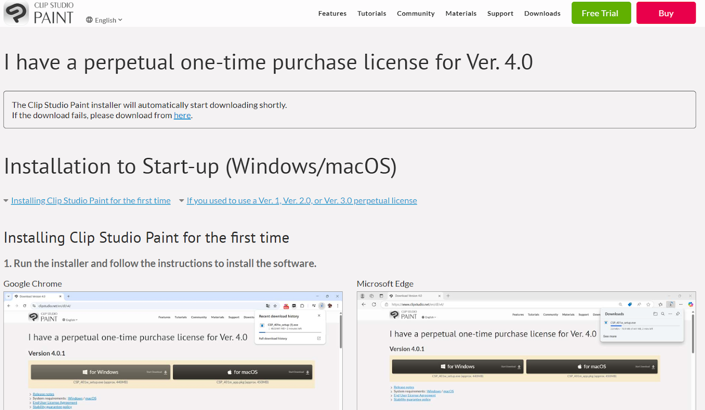Click the 'Google Chrome' caption text

[33, 284]
